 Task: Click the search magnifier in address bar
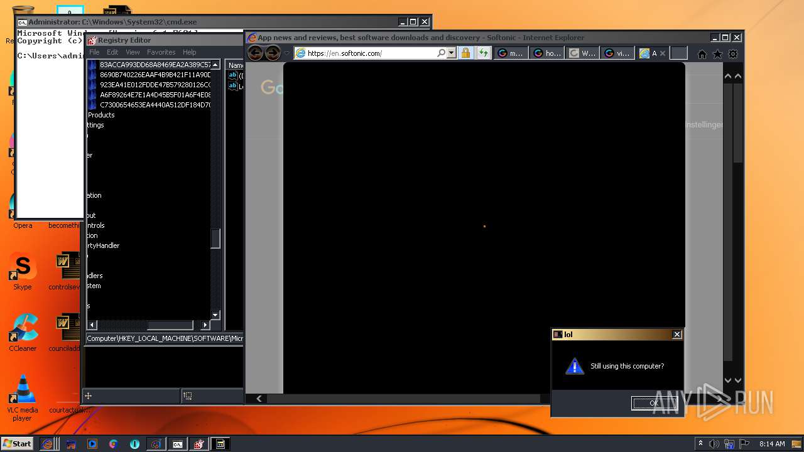click(x=441, y=53)
